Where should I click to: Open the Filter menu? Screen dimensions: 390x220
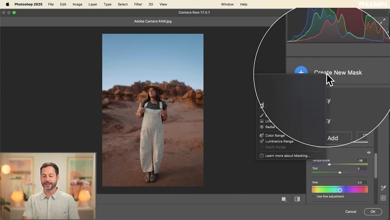pos(138,4)
